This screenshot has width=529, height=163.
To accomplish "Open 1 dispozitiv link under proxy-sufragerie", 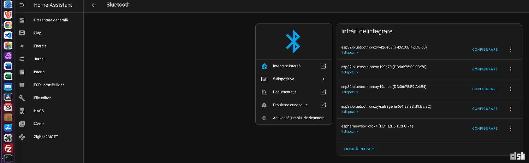I will (350, 112).
